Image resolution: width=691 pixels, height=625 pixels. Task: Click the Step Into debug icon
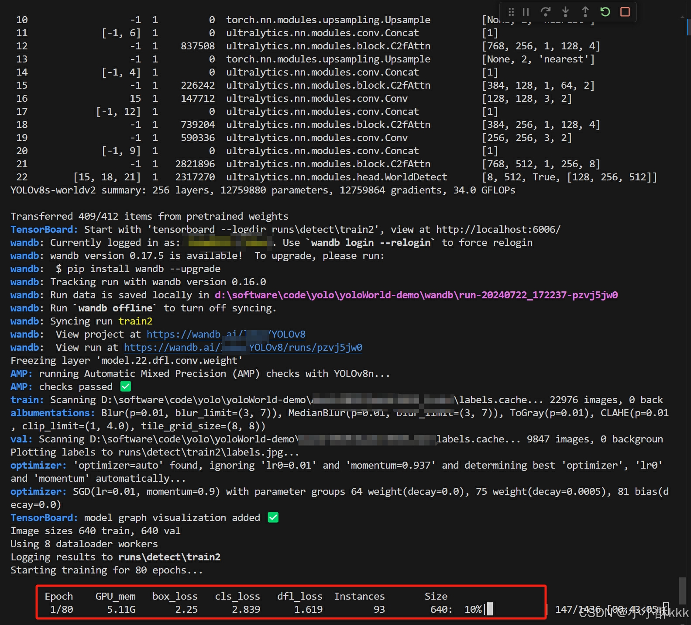point(565,12)
